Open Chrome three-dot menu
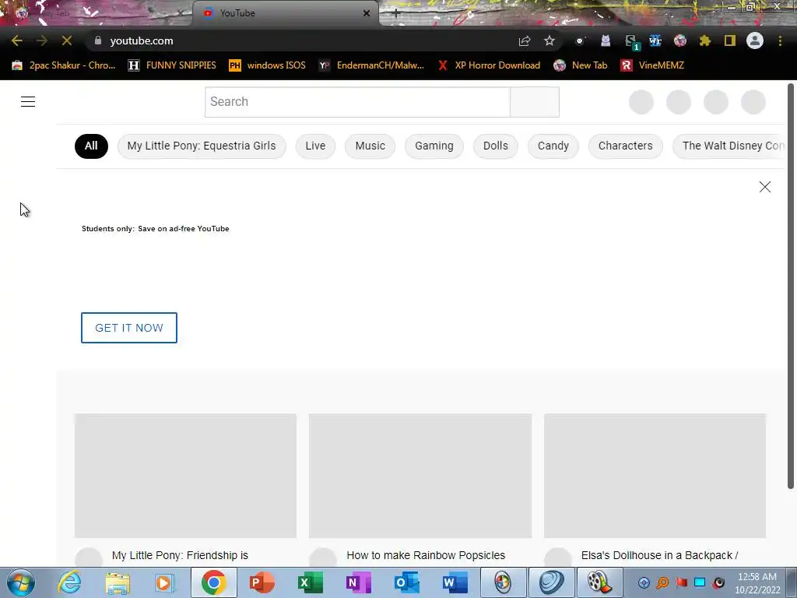This screenshot has height=598, width=797. click(780, 40)
